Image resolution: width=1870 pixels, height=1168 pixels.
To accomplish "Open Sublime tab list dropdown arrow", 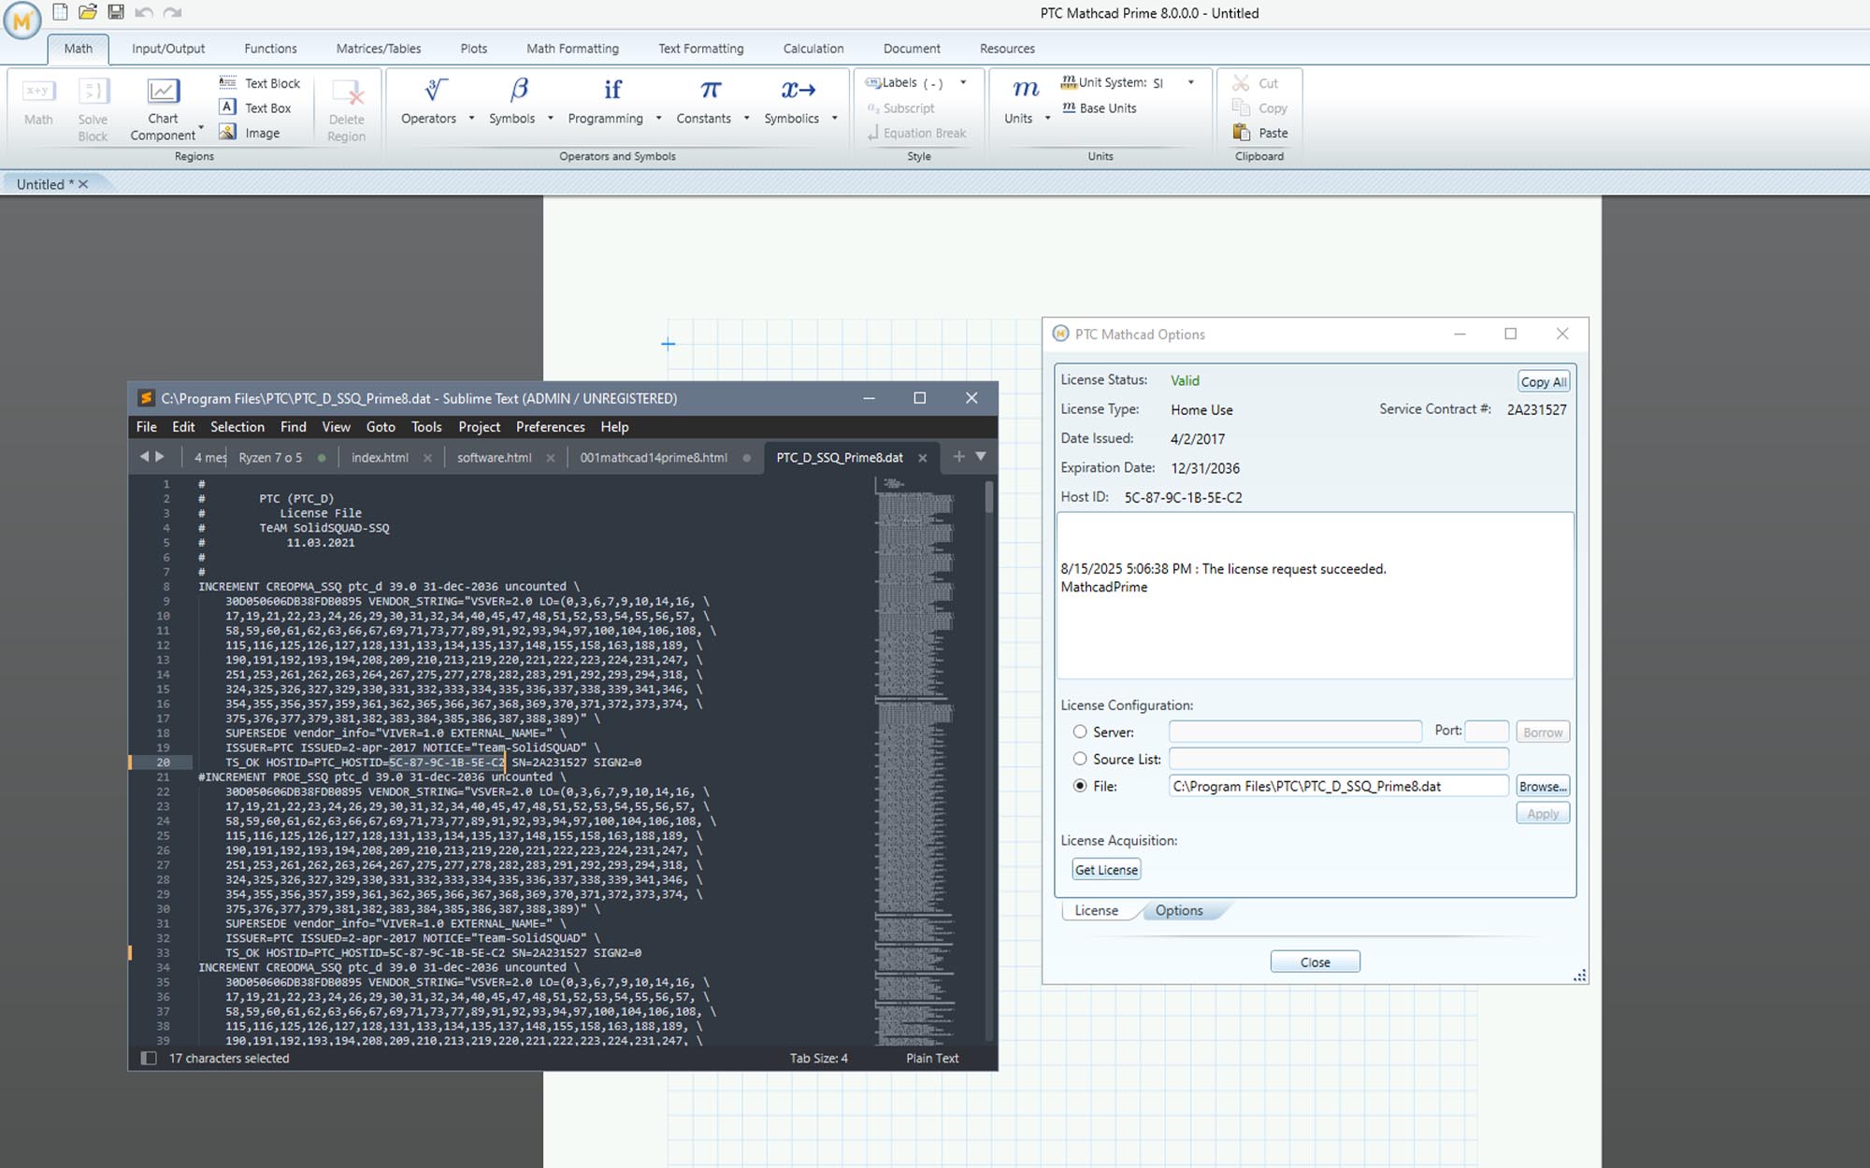I will pos(981,456).
